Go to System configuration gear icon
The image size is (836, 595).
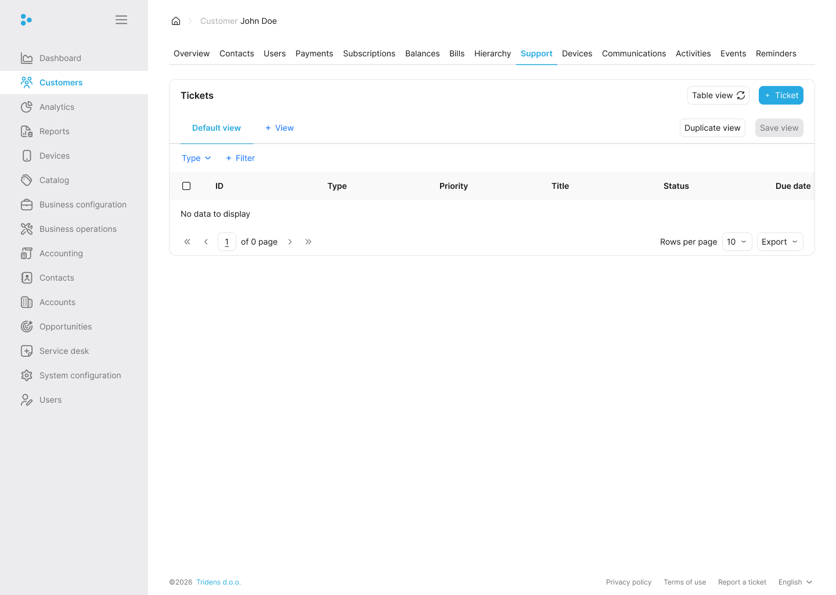pyautogui.click(x=27, y=375)
